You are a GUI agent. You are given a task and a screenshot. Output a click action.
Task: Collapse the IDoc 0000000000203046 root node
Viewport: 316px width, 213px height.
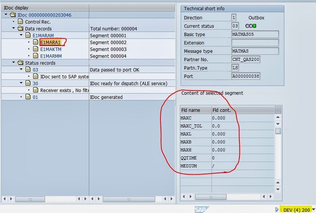(x=6, y=14)
